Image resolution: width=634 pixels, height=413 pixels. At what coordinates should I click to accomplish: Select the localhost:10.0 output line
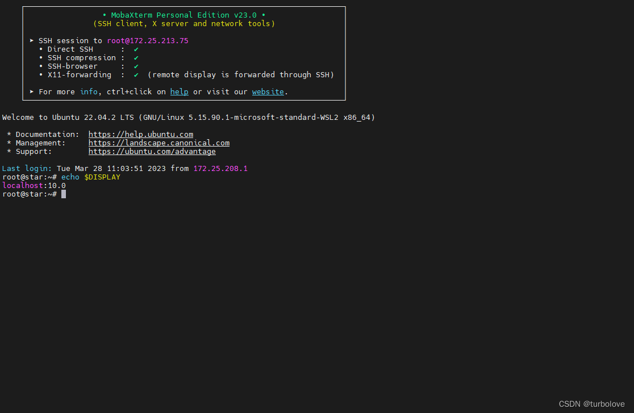[x=34, y=185]
